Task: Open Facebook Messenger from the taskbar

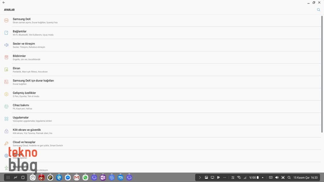Action: tap(68, 178)
